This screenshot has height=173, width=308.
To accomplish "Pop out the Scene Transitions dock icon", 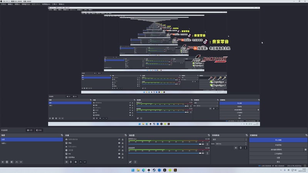I will coord(247,135).
